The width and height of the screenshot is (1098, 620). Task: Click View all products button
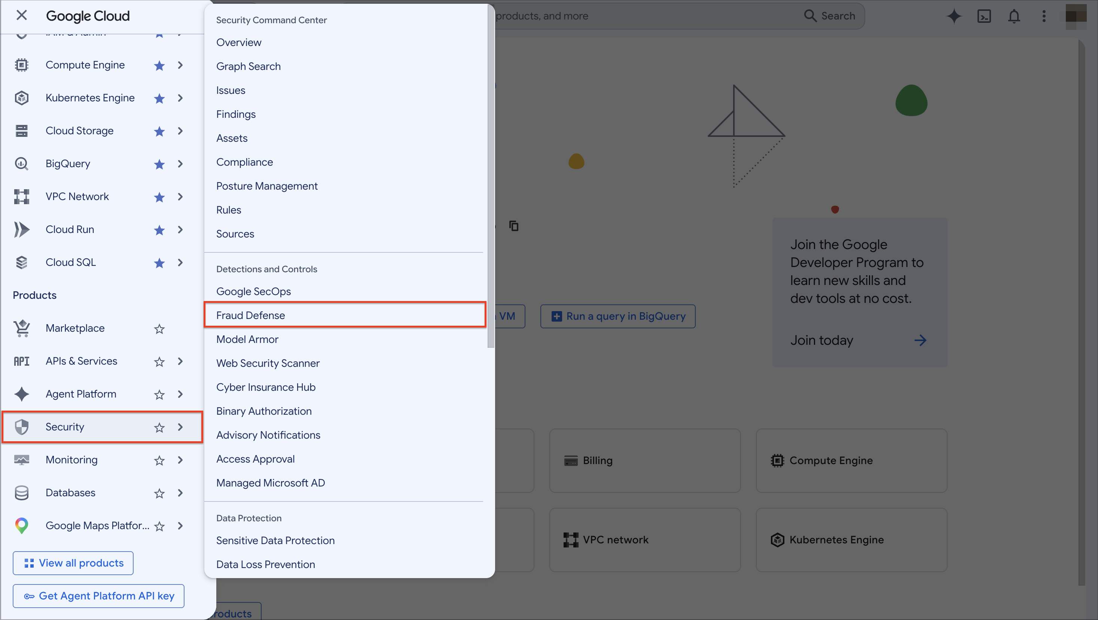click(x=73, y=562)
